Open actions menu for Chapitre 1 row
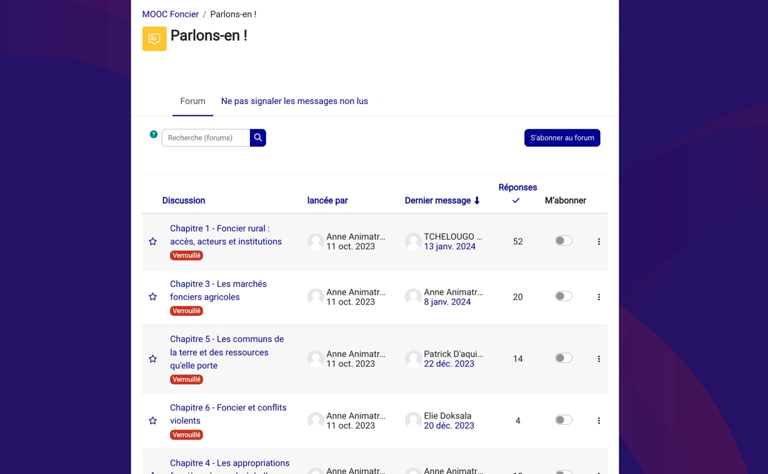This screenshot has height=474, width=768. tap(598, 241)
